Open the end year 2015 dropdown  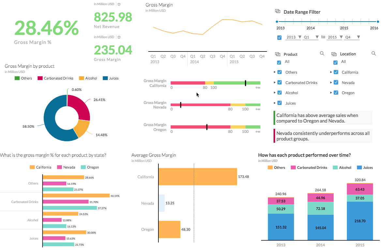coord(335,37)
